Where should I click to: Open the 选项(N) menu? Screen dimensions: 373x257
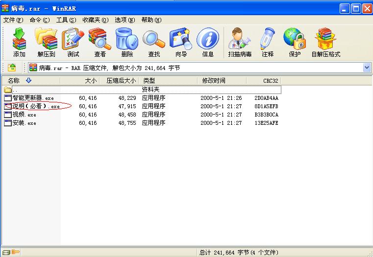click(x=125, y=20)
